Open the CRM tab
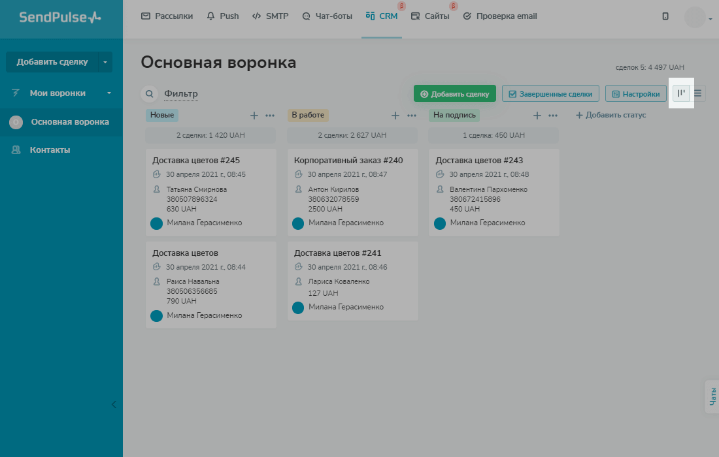 pos(382,16)
